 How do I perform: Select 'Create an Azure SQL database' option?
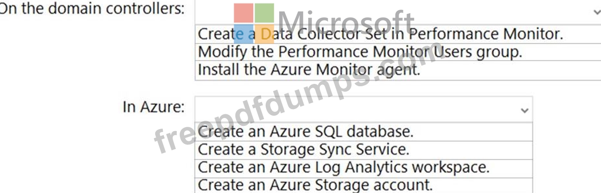pyautogui.click(x=306, y=131)
